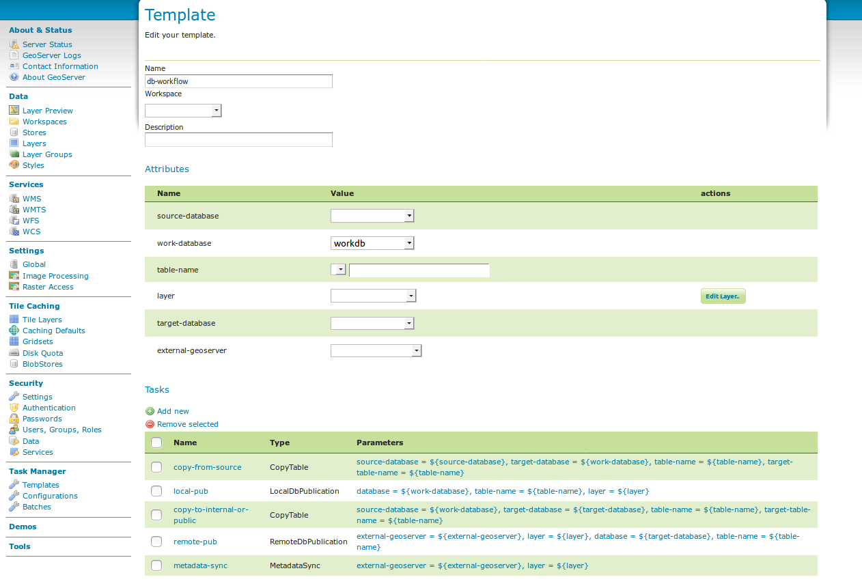The width and height of the screenshot is (862, 588).
Task: Click the Gridsets icon under Tile Caching
Action: (14, 341)
